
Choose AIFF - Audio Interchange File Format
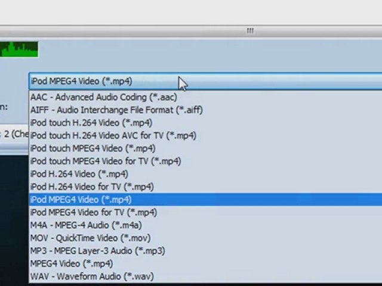pos(116,110)
